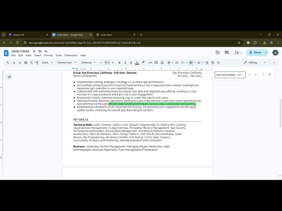Go to the previous search match
The width and height of the screenshot is (282, 211).
click(x=249, y=74)
